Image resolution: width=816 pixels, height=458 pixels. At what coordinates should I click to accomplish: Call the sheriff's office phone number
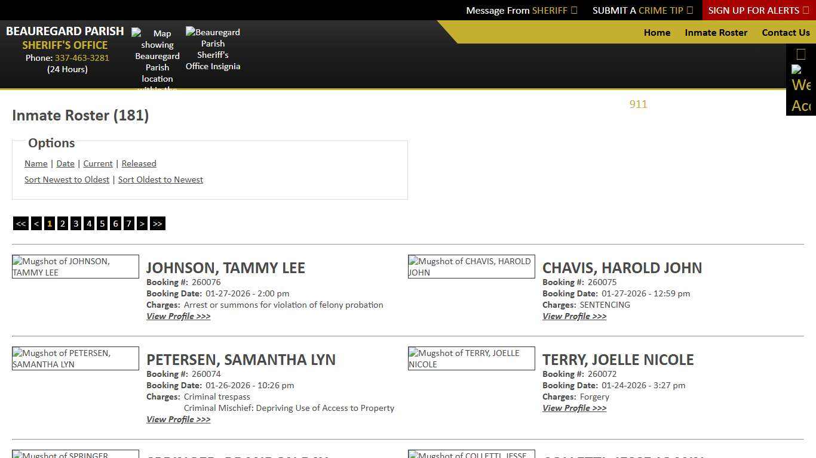pyautogui.click(x=82, y=58)
